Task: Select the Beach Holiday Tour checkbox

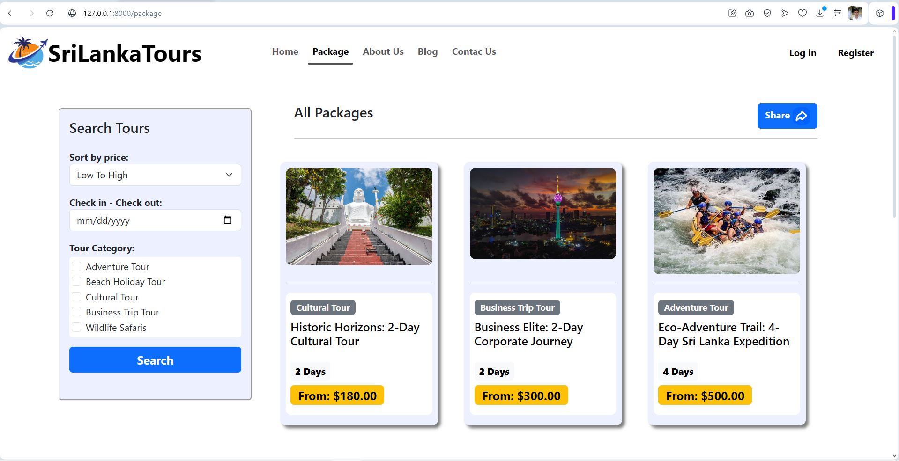Action: tap(76, 281)
